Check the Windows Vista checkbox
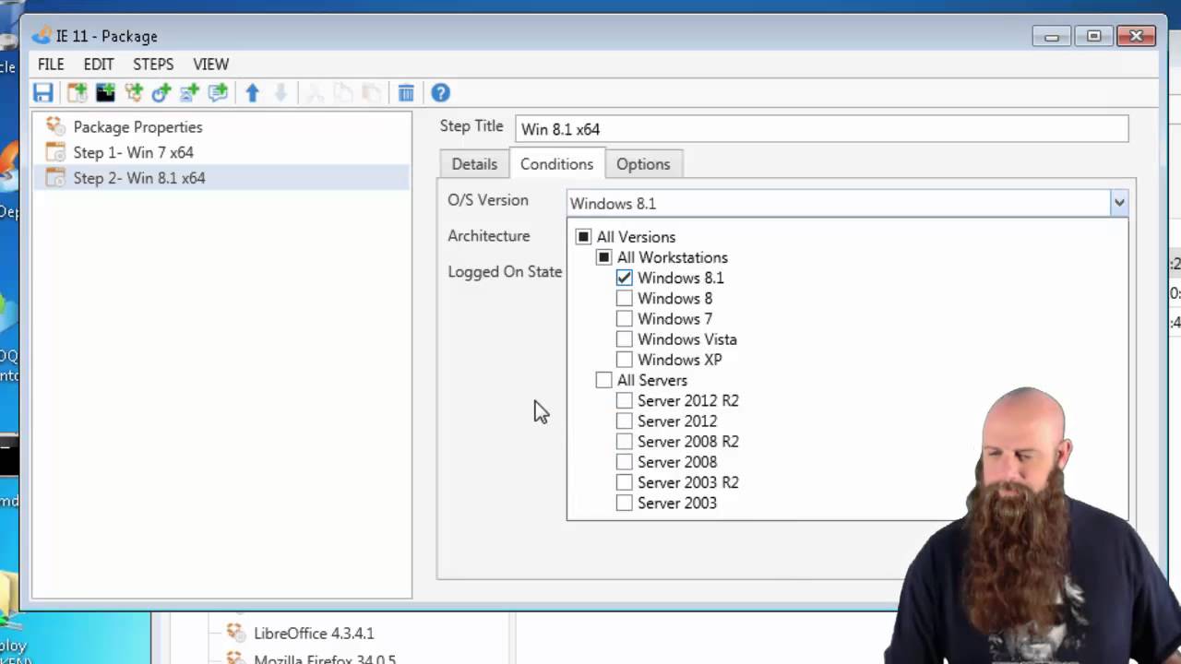Image resolution: width=1181 pixels, height=664 pixels. (x=624, y=339)
